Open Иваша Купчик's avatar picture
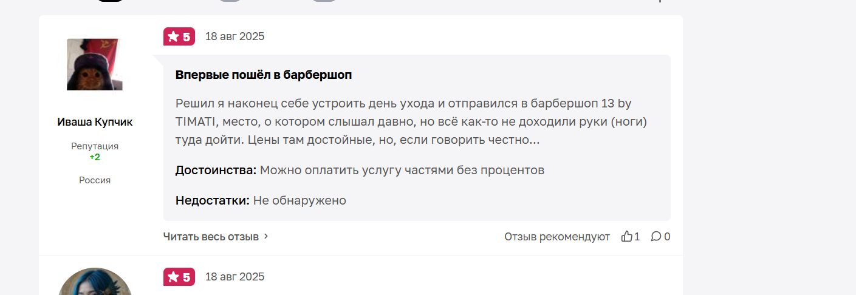Viewport: 856px width, 295px height. pyautogui.click(x=94, y=64)
